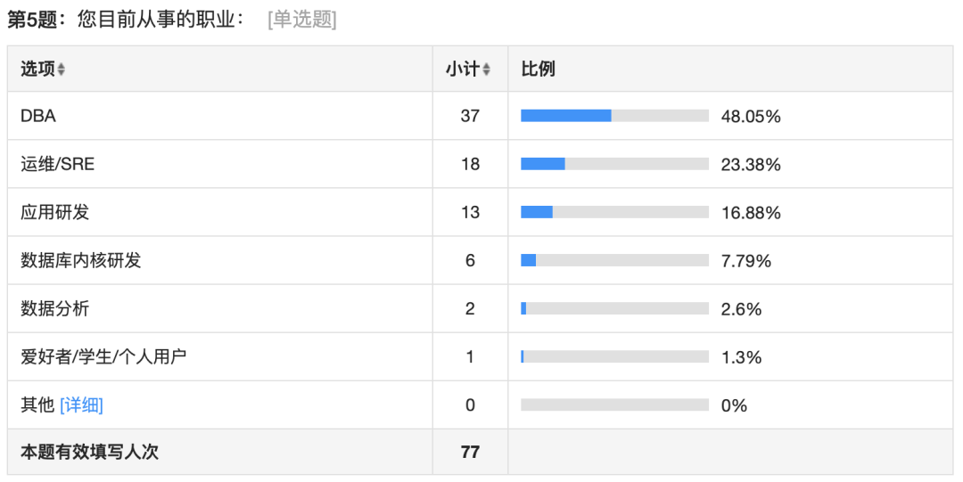Viewport: 963px width, 482px height.
Task: Sort by the 小计 column arrows
Action: [x=486, y=69]
